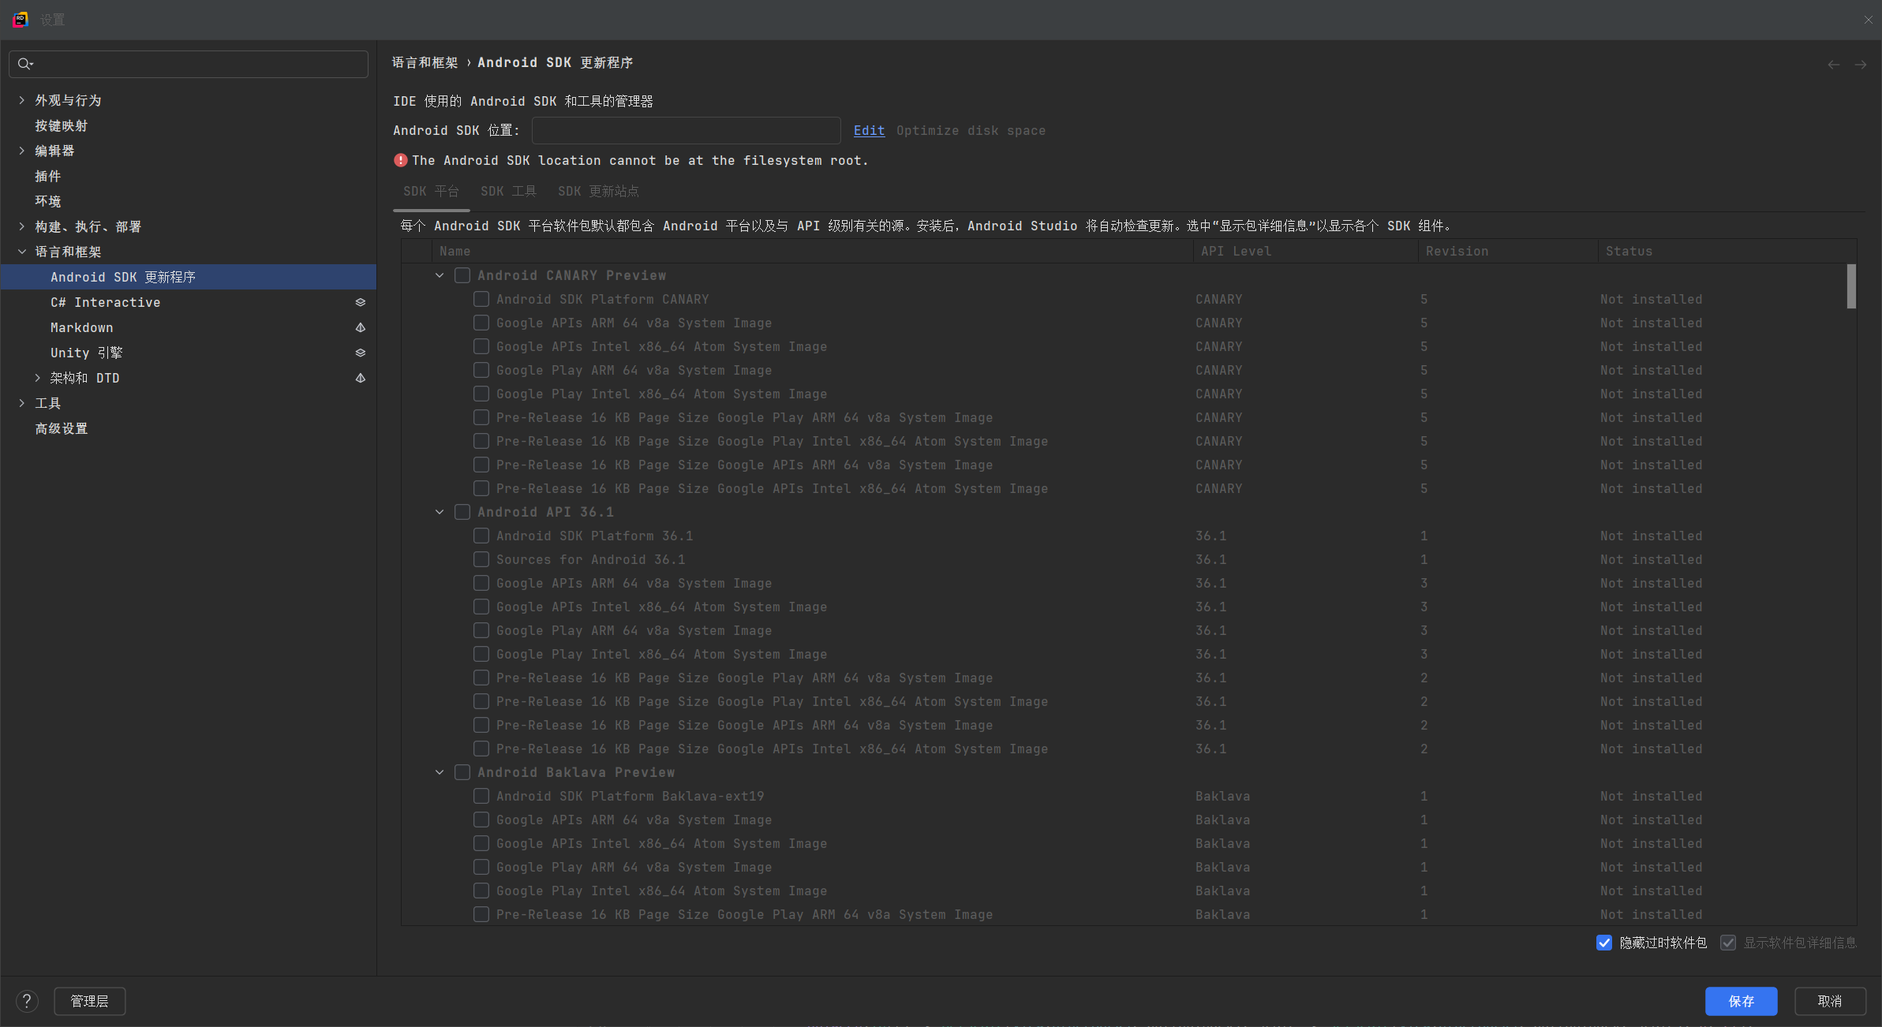Click the back navigation arrow top right

click(x=1832, y=65)
